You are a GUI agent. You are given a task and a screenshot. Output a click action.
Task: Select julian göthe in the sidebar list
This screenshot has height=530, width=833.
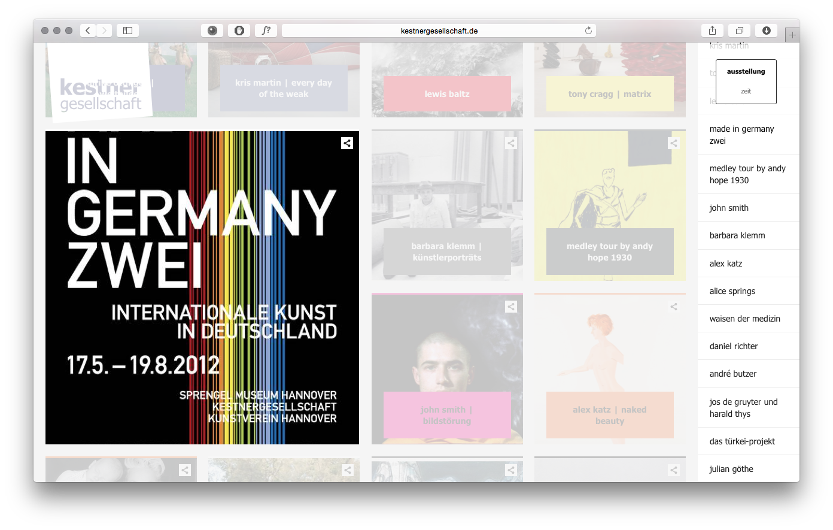(x=749, y=469)
